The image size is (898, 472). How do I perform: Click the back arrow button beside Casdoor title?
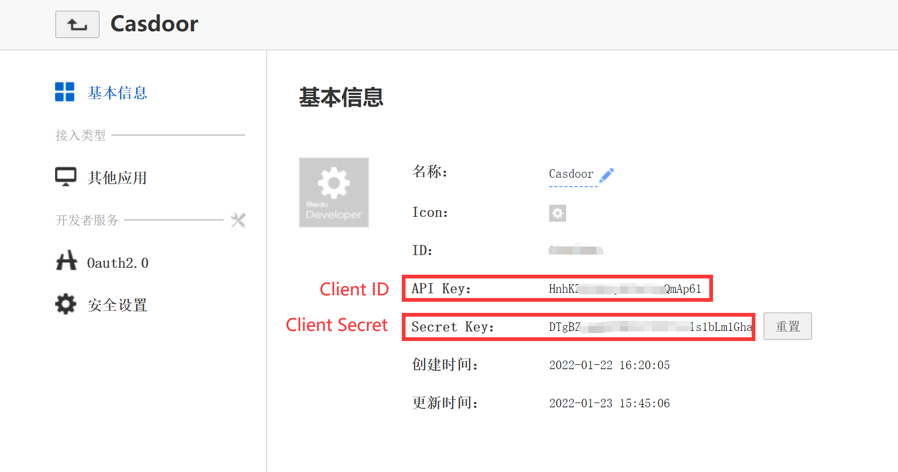tap(77, 24)
